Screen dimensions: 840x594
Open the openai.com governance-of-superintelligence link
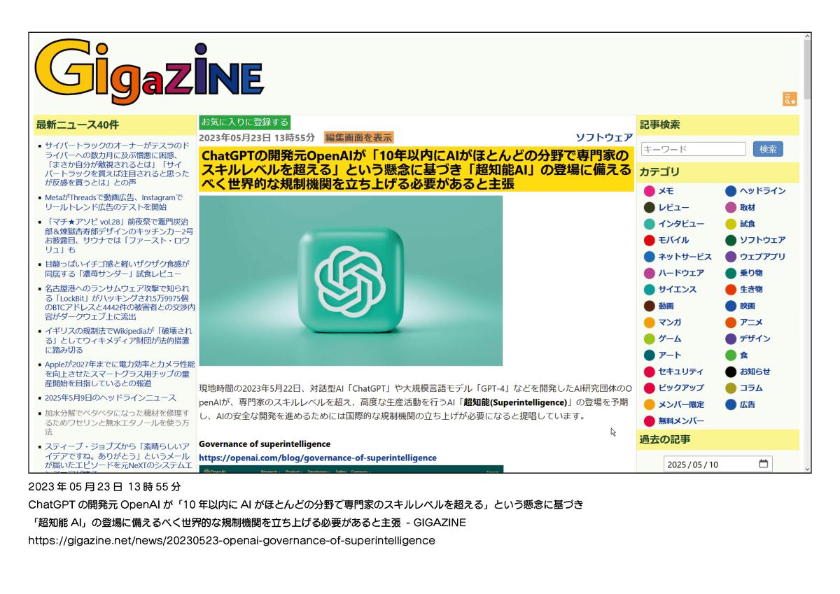point(318,458)
